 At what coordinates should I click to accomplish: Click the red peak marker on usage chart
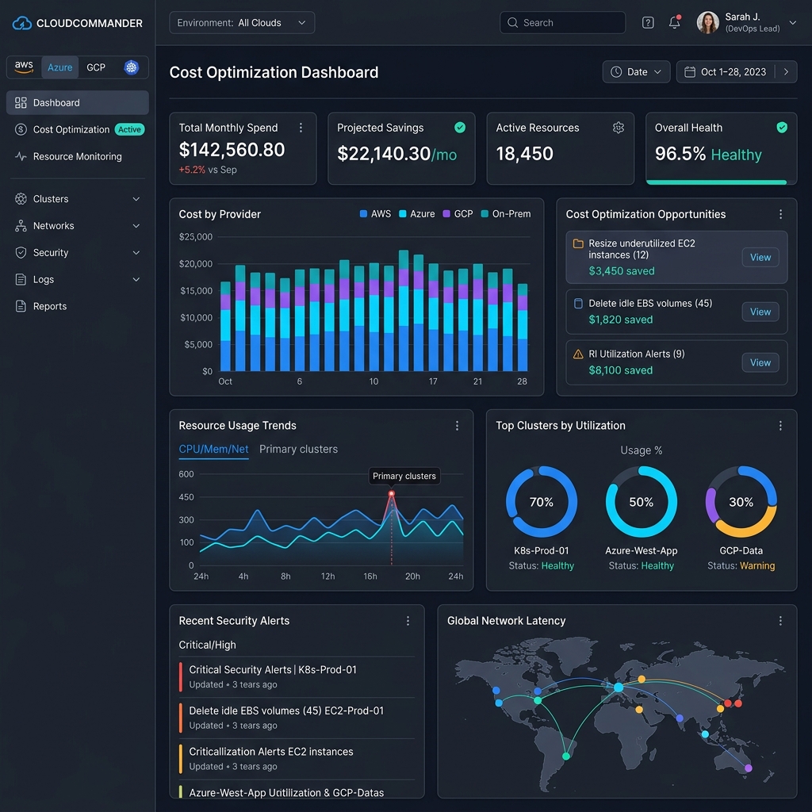(392, 493)
